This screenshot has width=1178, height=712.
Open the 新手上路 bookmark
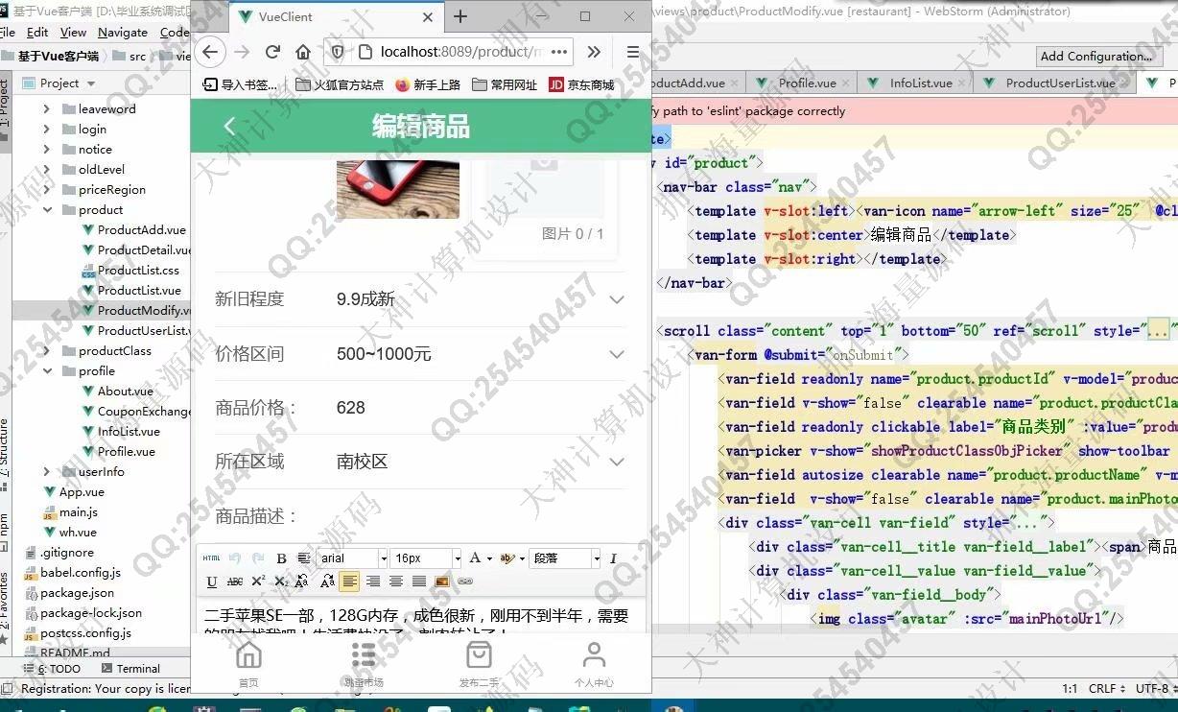[428, 84]
